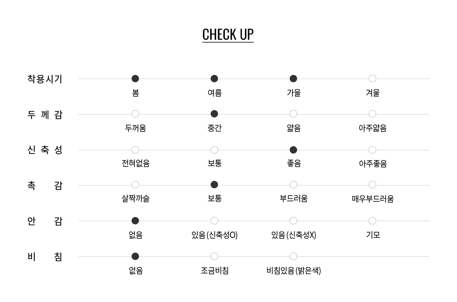The width and height of the screenshot is (457, 302).
Task: Click the CHECK UP heading
Action: pyautogui.click(x=228, y=35)
